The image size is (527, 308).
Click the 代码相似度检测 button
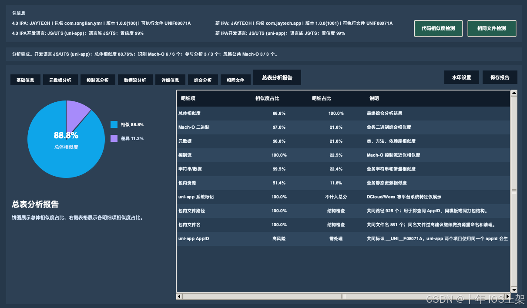point(438,28)
